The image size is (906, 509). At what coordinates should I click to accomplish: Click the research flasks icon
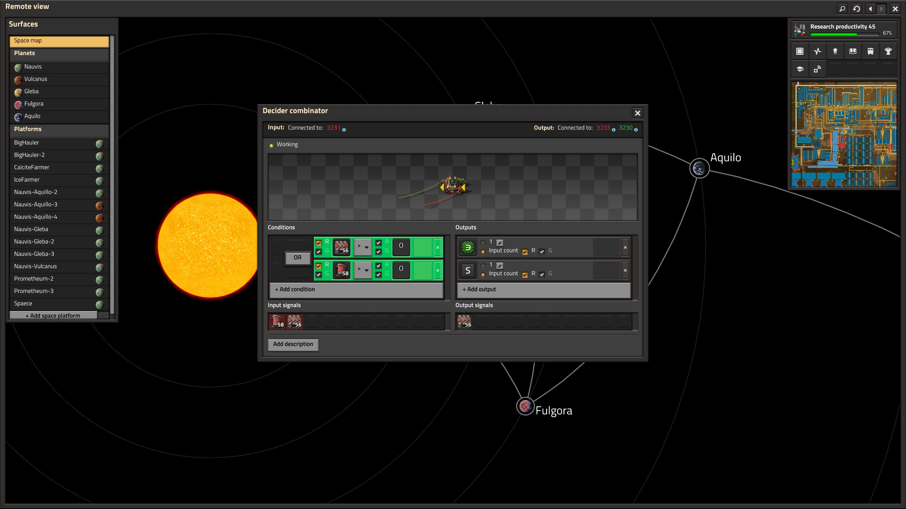click(x=799, y=30)
